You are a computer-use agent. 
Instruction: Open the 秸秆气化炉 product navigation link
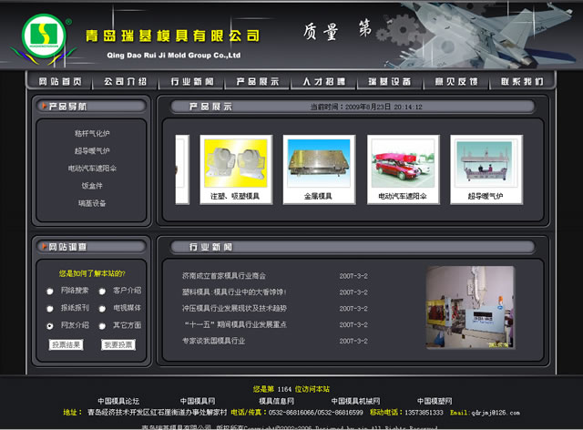click(x=92, y=133)
